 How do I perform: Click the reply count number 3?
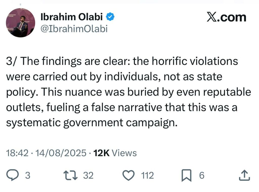28,176
